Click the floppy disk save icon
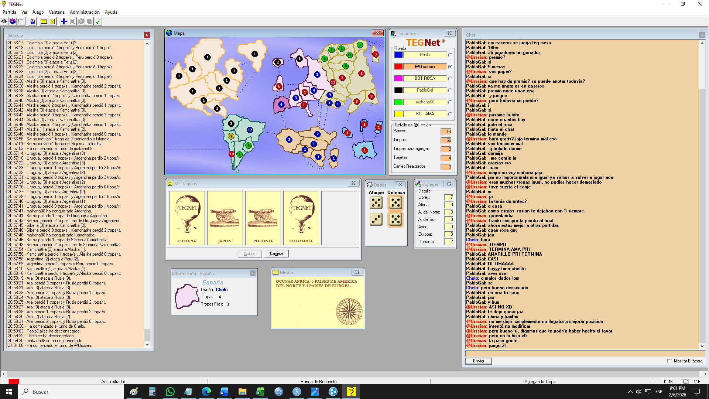 coord(33,21)
